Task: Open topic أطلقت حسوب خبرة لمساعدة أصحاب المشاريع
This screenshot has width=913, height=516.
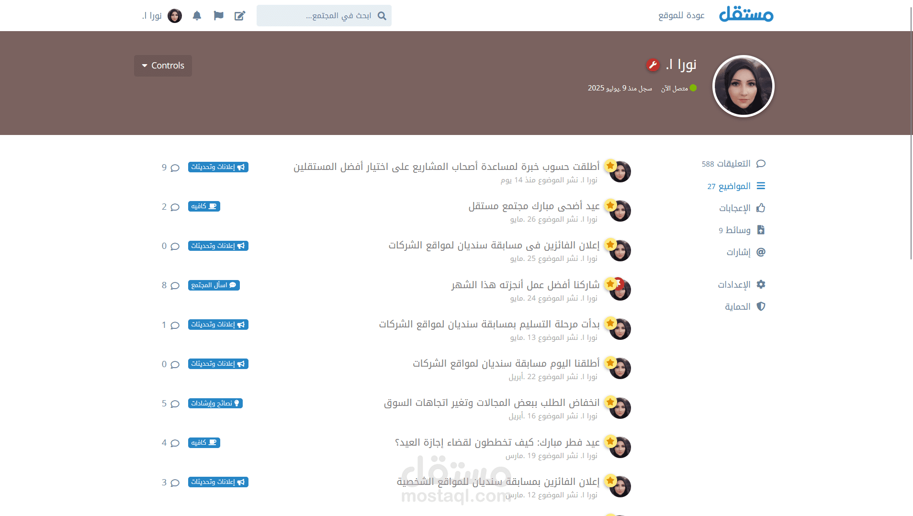Action: point(446,167)
